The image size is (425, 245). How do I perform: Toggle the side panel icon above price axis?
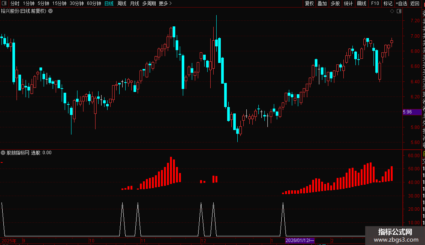tap(399, 11)
